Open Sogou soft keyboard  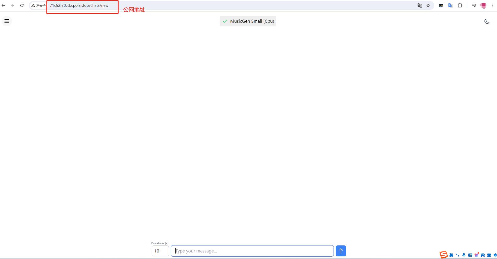coord(470,255)
